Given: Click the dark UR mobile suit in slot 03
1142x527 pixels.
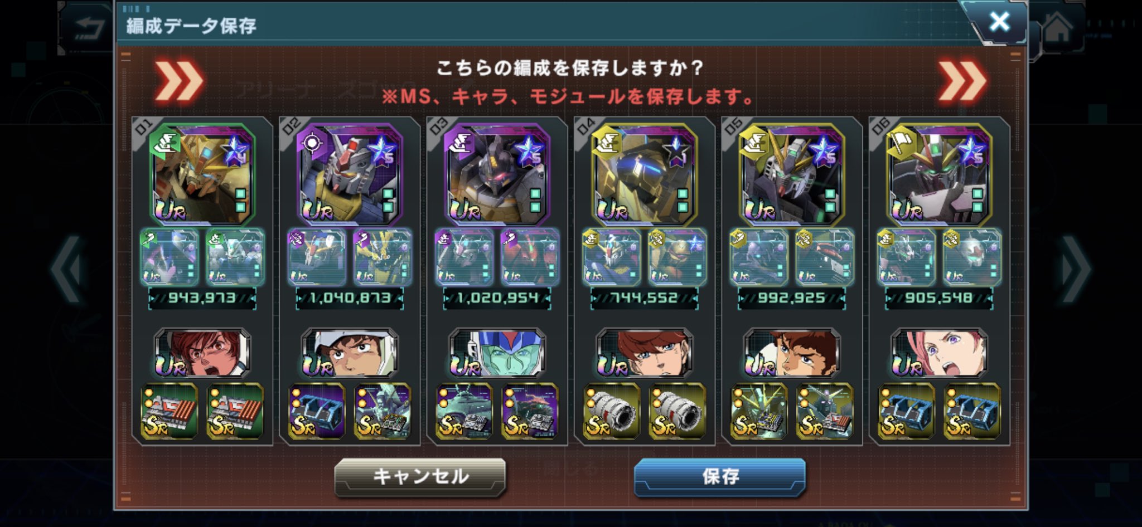Looking at the screenshot, I should pyautogui.click(x=497, y=174).
